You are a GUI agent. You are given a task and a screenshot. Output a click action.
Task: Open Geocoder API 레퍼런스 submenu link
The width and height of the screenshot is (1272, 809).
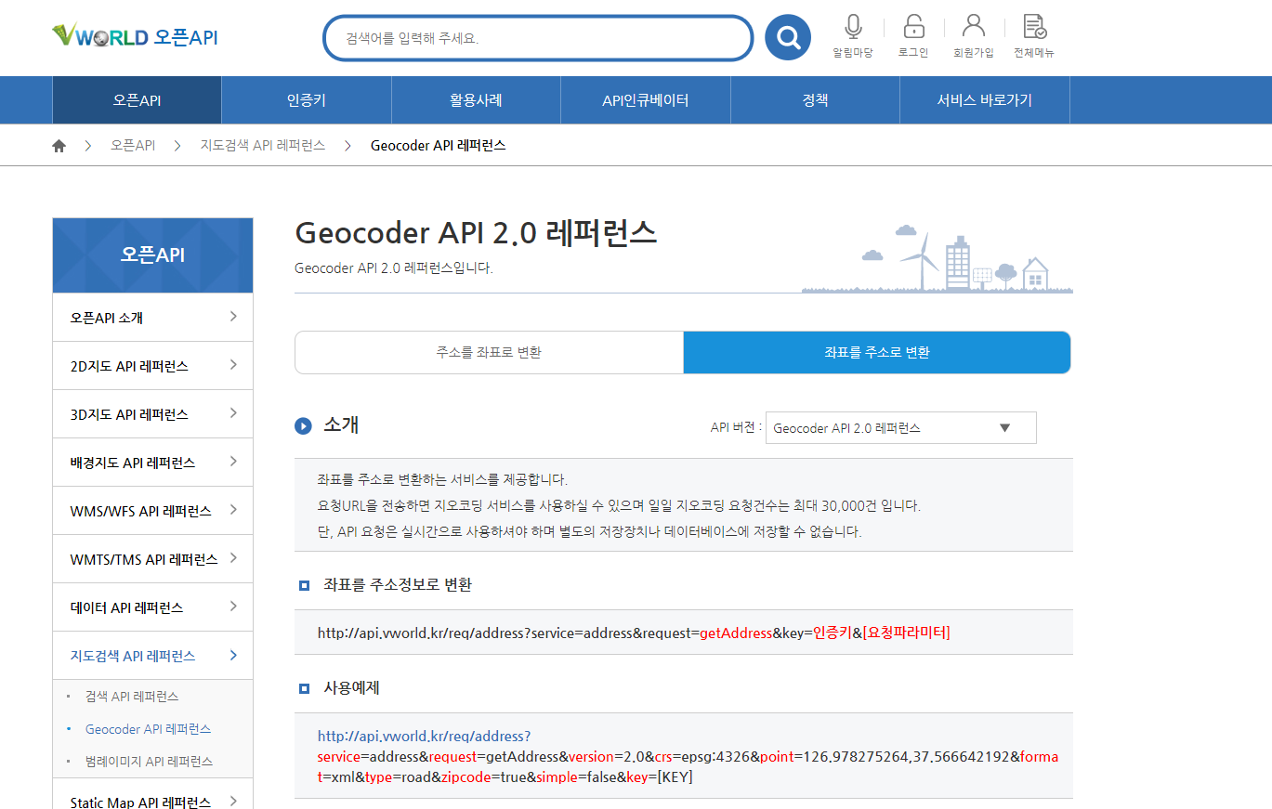148,729
